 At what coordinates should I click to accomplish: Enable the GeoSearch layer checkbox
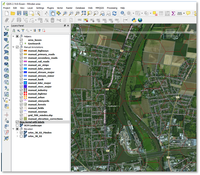21,44
